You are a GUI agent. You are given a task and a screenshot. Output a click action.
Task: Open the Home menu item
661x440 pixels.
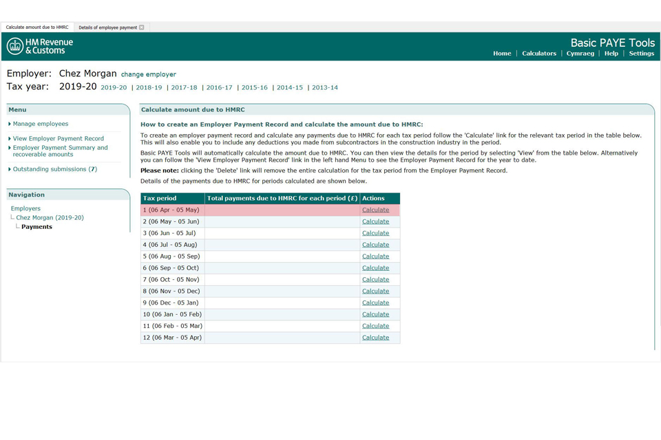[502, 54]
